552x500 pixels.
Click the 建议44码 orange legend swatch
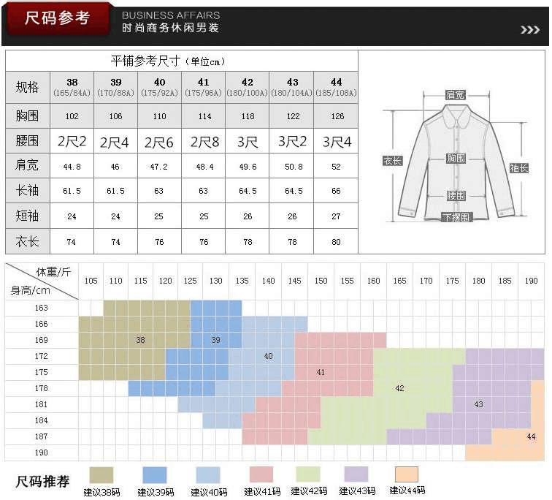point(407,474)
